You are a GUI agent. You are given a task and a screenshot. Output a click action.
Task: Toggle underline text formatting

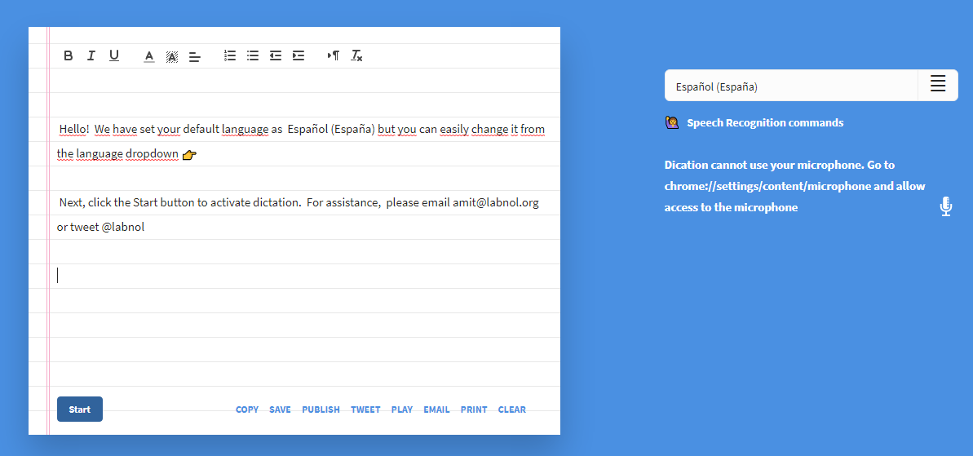click(x=114, y=55)
